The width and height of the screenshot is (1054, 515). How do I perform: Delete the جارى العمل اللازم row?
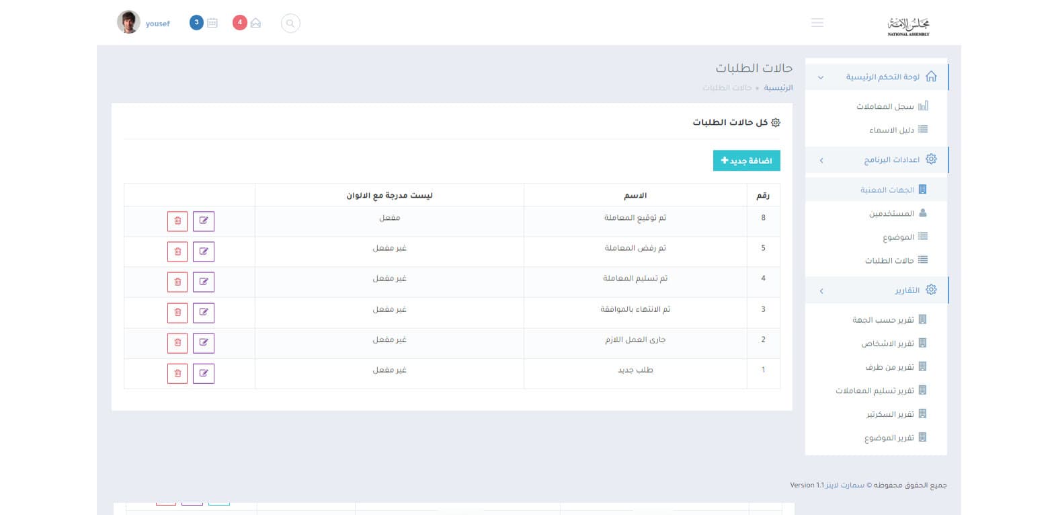coord(177,343)
